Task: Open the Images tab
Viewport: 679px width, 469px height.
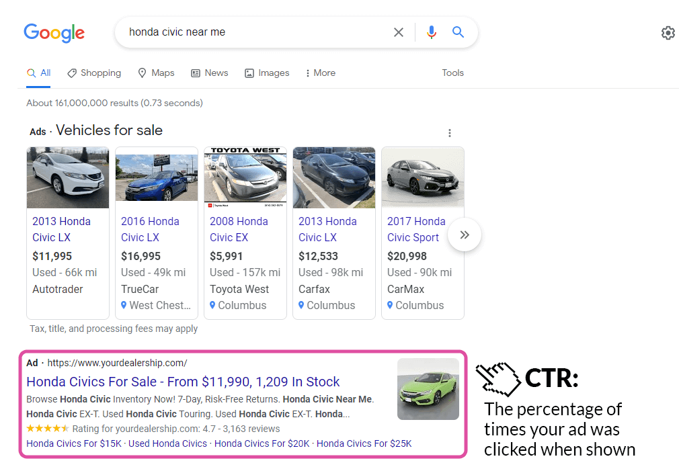Action: coord(267,73)
